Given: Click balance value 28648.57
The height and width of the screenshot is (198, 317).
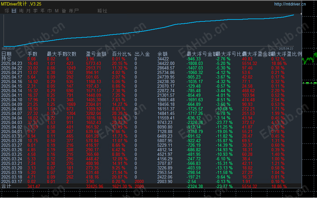Looking at the screenshot, I should tap(166, 68).
